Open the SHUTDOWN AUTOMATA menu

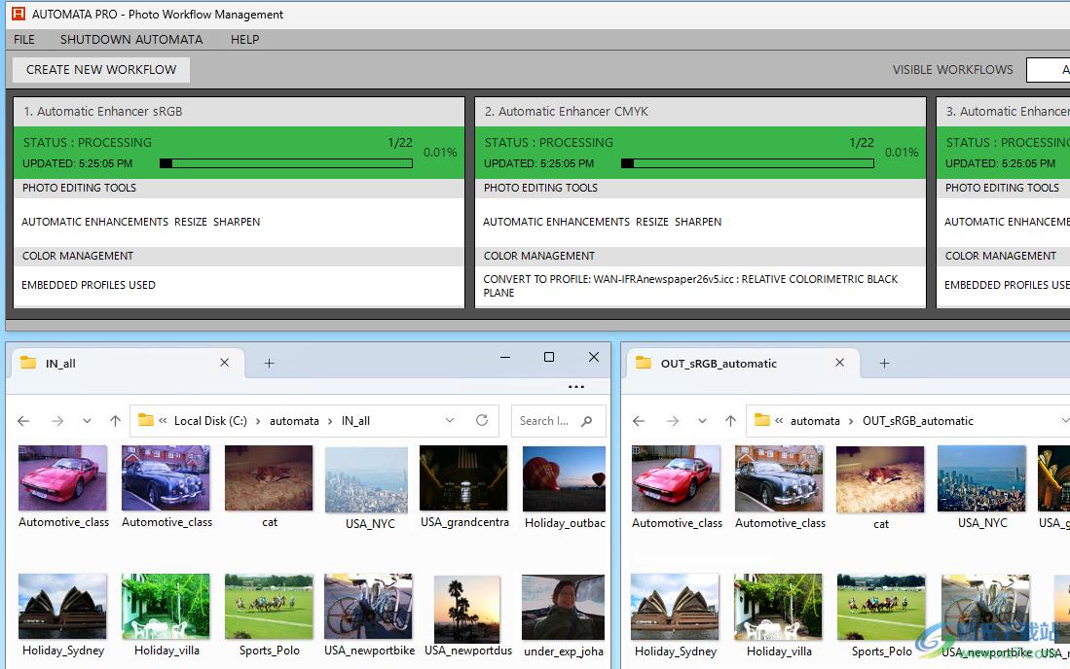[131, 40]
